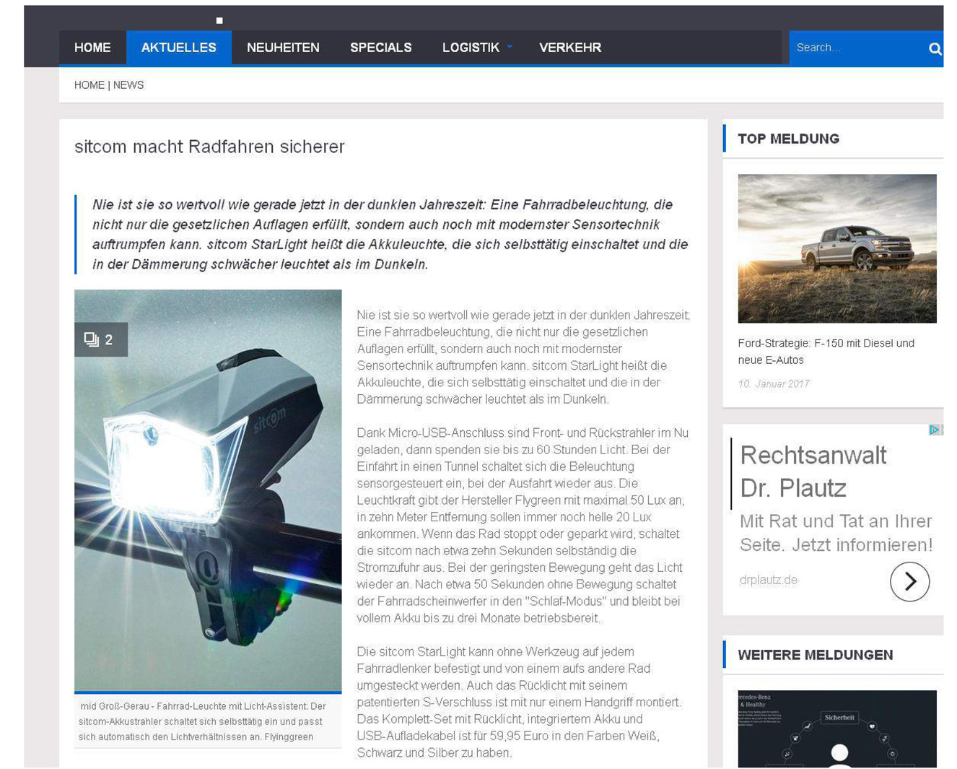The width and height of the screenshot is (957, 769).
Task: Select the AKTUELLES tab
Action: point(178,48)
